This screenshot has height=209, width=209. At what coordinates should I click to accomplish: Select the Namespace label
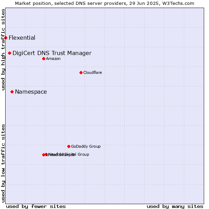[x=31, y=92]
